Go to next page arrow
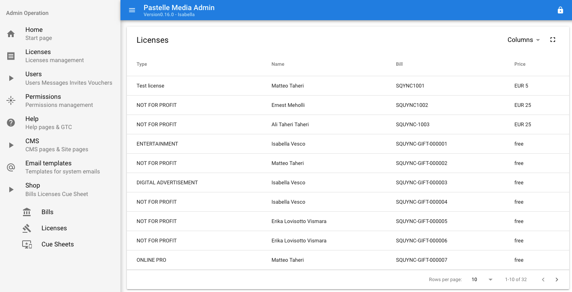The image size is (572, 292). pos(557,279)
